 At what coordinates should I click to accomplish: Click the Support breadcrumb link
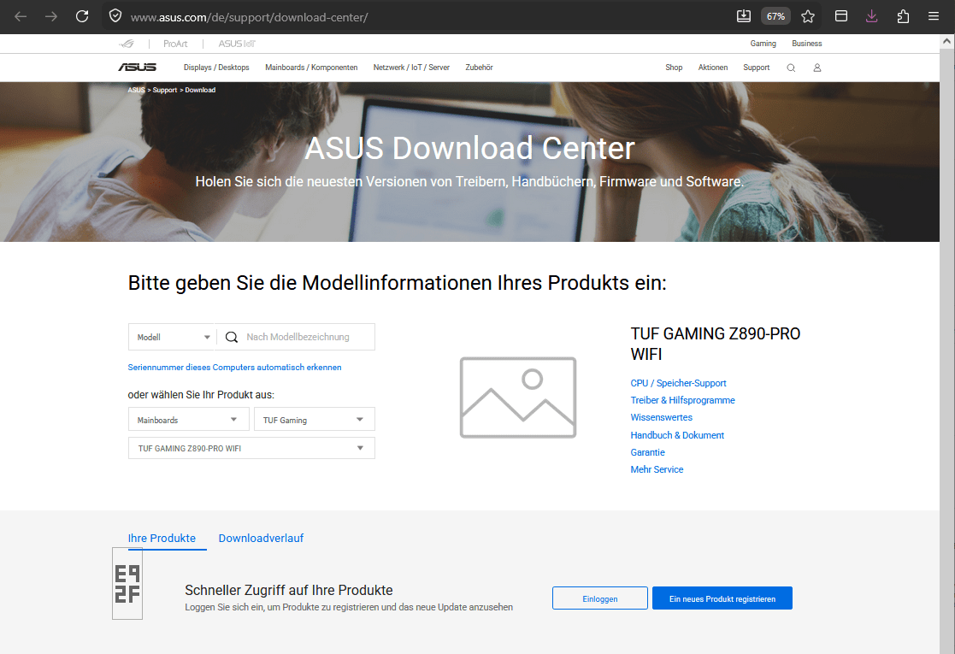(164, 90)
